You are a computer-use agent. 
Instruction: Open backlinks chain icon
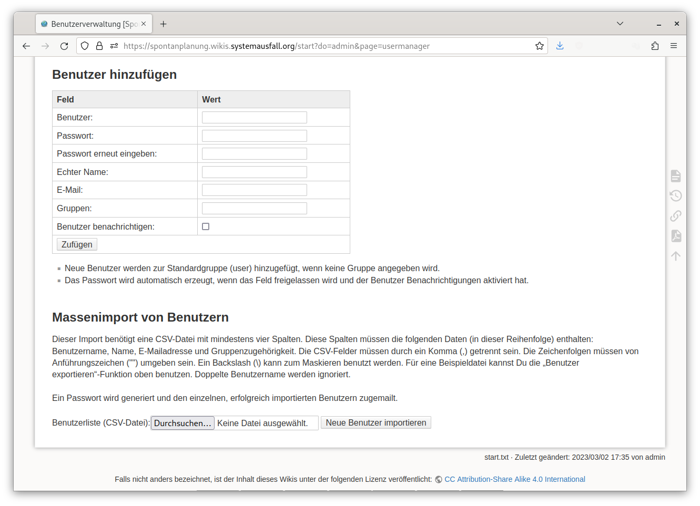tap(676, 215)
